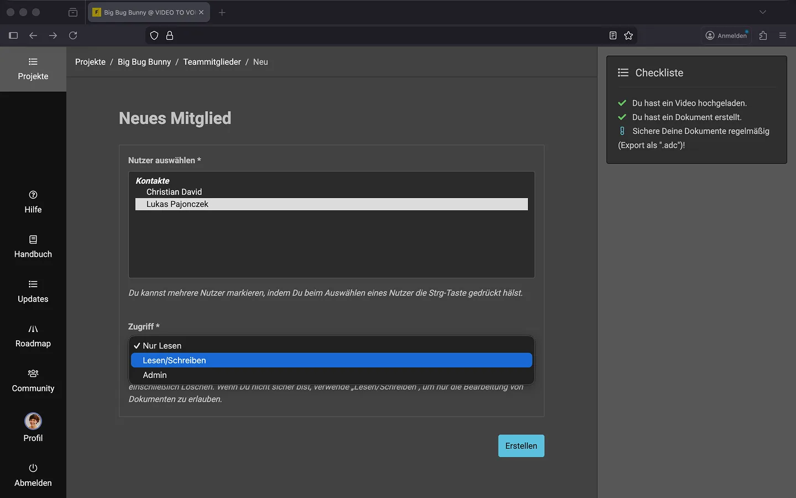
Task: Click the Erstellen button
Action: (x=521, y=446)
